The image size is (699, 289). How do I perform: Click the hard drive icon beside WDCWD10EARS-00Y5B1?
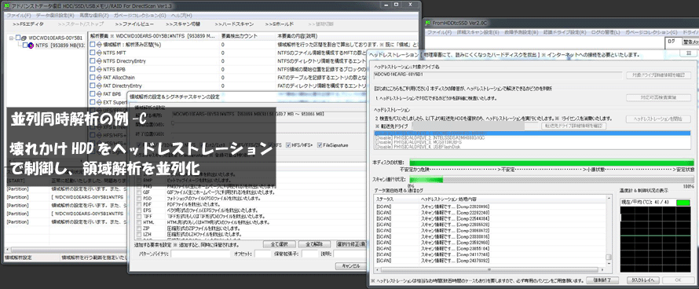tap(24, 38)
